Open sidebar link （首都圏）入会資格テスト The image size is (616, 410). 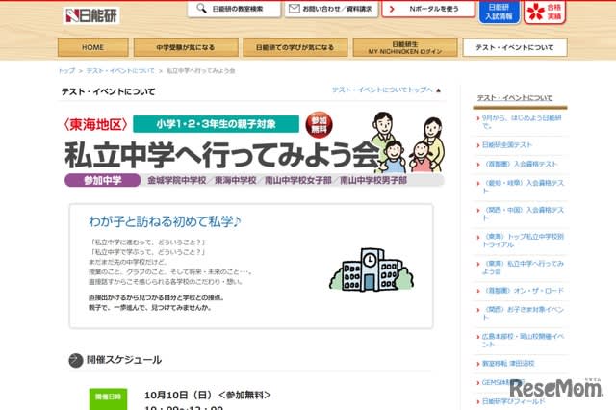click(520, 165)
